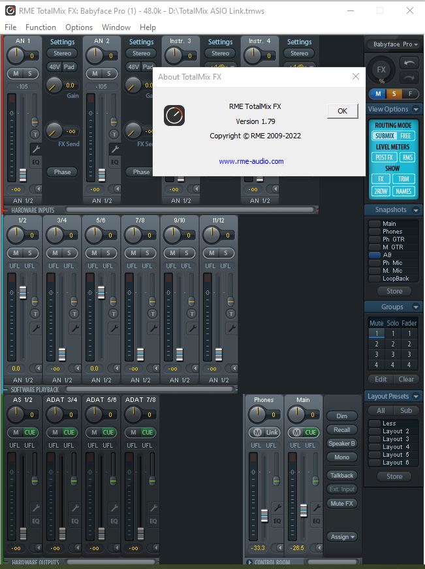Click Store under Snapshots
This screenshot has width=425, height=569.
(394, 291)
